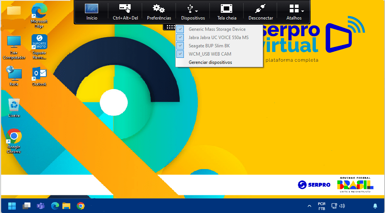Open notifications bell icon
385x213 pixels.
375,205
